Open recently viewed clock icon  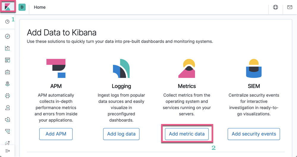[x=7, y=22]
